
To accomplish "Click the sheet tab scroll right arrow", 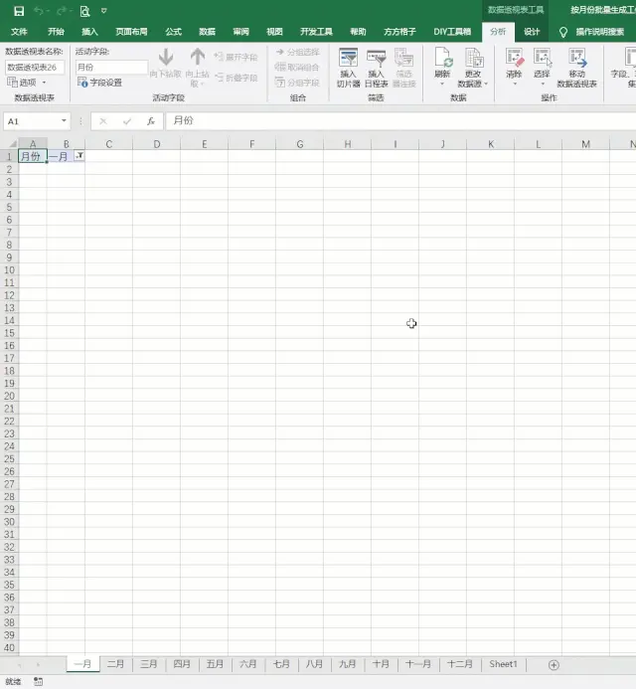I will (x=38, y=665).
